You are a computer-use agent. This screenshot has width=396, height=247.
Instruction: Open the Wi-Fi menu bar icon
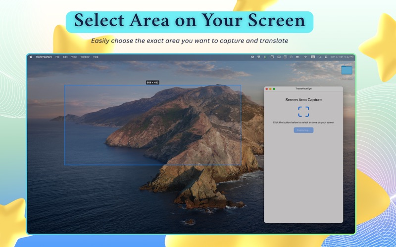(x=305, y=57)
